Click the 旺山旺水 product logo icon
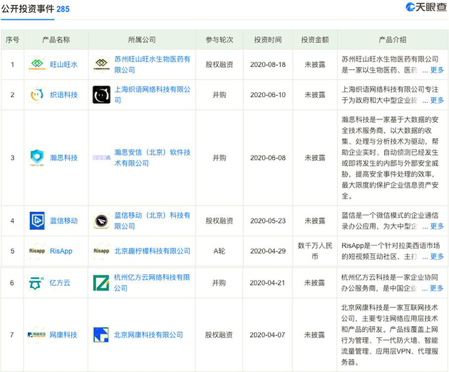 tap(37, 64)
